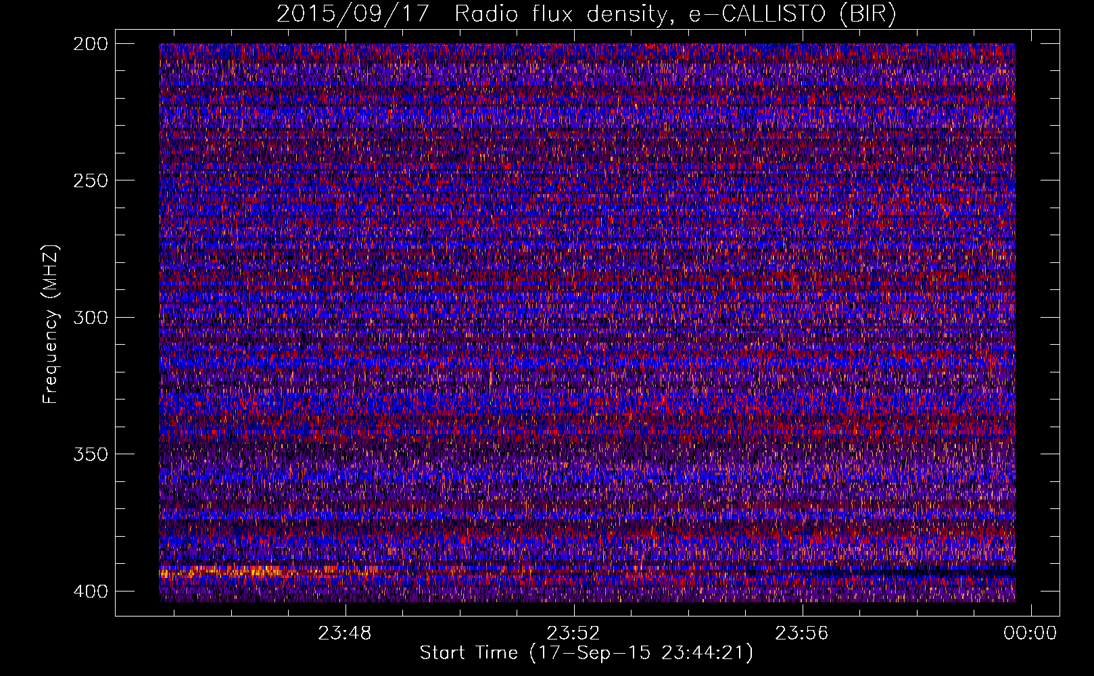This screenshot has height=676, width=1094.
Task: Select the 200 frequency tick label
Action: [x=90, y=44]
